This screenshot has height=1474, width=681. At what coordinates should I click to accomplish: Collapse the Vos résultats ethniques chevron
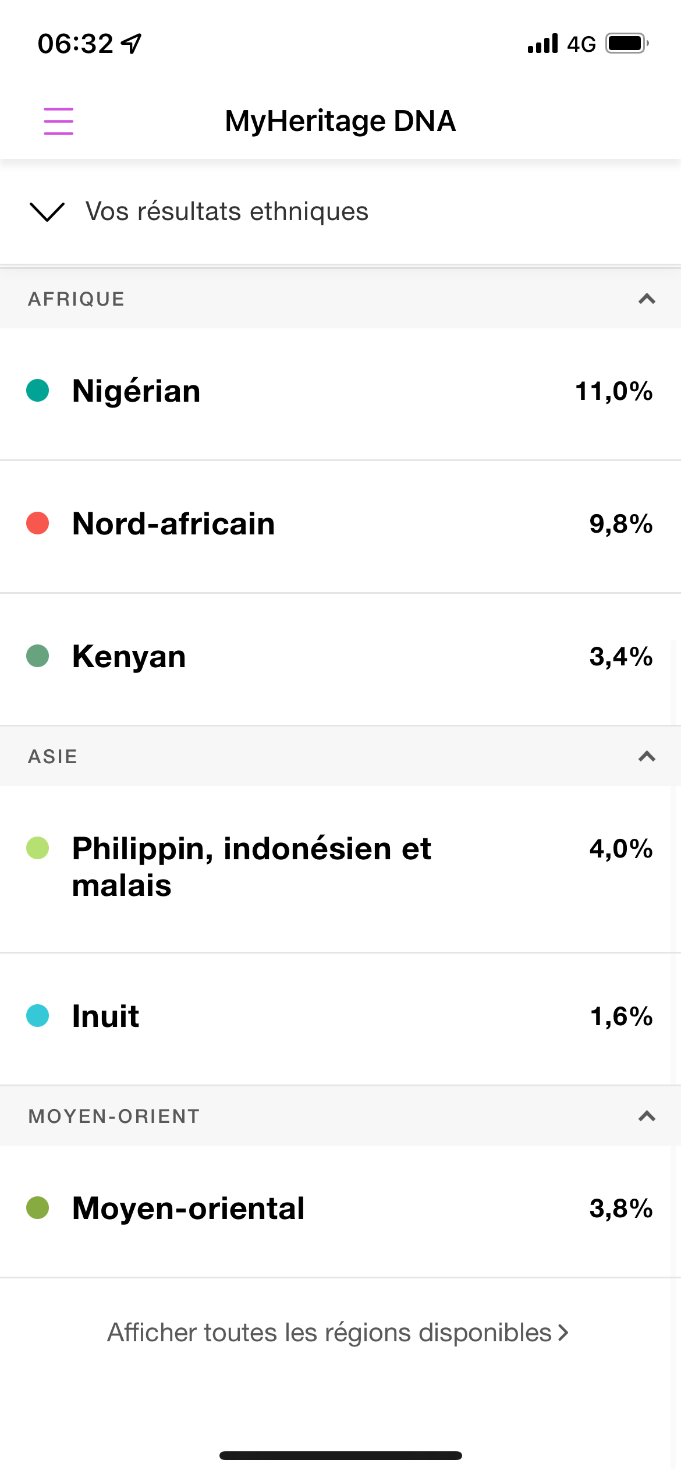47,212
